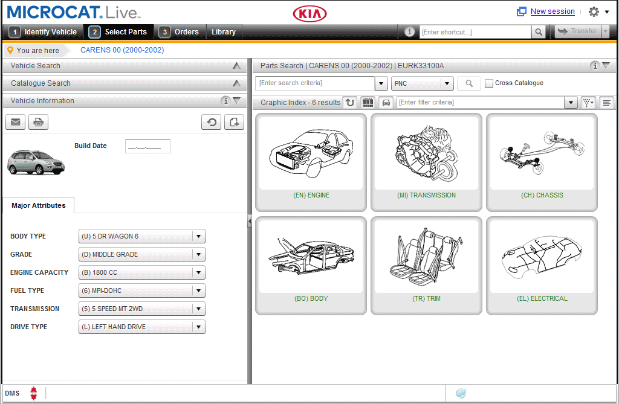
Task: Click the car icon in the Graphic Index toolbar
Action: click(386, 102)
